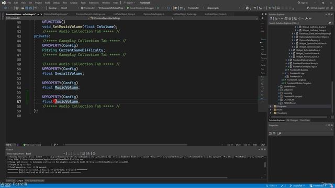Click the Search box in title bar
This screenshot has width=335, height=188.
[129, 3]
